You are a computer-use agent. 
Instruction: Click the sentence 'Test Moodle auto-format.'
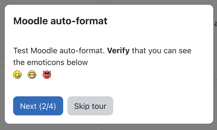click(59, 51)
